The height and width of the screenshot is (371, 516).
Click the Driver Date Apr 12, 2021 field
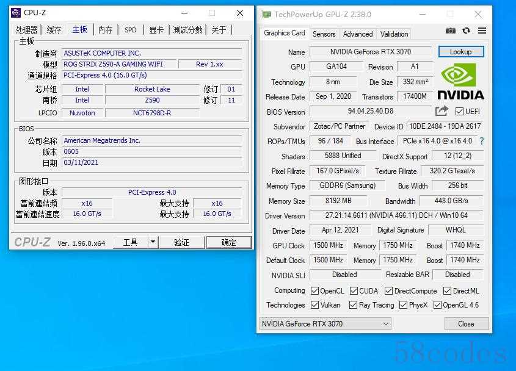coord(340,230)
